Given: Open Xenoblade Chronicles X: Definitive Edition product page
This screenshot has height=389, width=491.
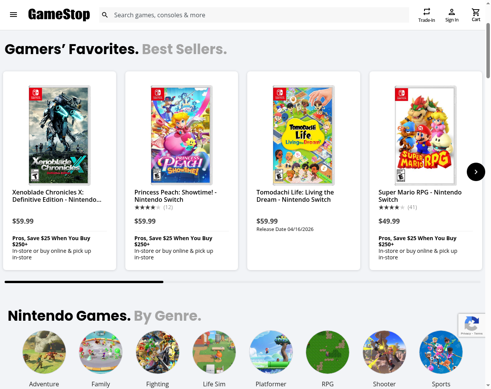Looking at the screenshot, I should tap(57, 196).
